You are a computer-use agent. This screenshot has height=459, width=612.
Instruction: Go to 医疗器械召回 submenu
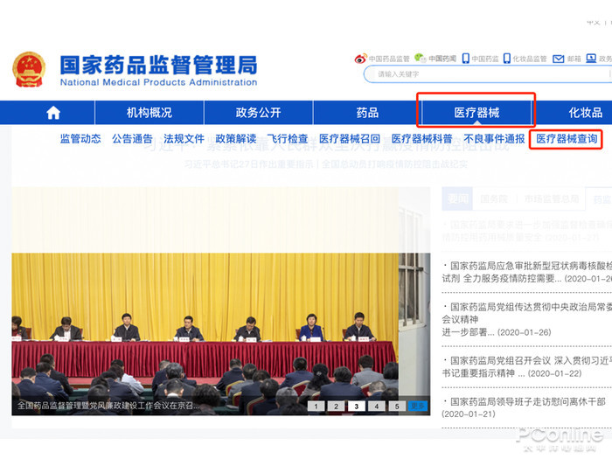click(x=350, y=138)
